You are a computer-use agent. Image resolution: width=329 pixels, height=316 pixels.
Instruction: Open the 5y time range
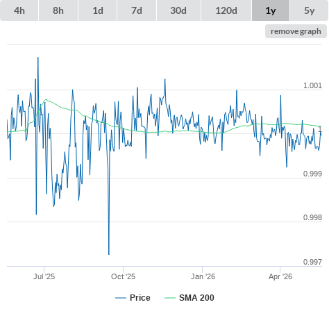click(310, 10)
